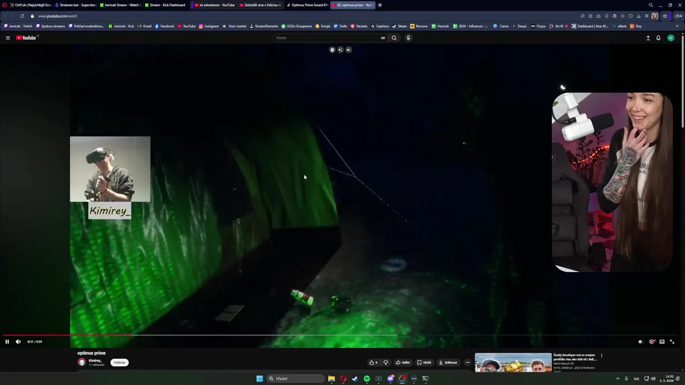
Task: Click the taskbar Hľadať search box
Action: tap(296, 379)
